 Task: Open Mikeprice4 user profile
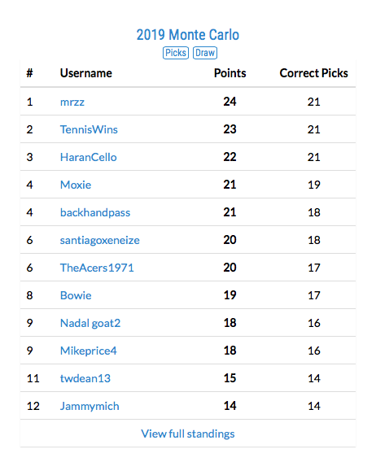click(x=89, y=351)
